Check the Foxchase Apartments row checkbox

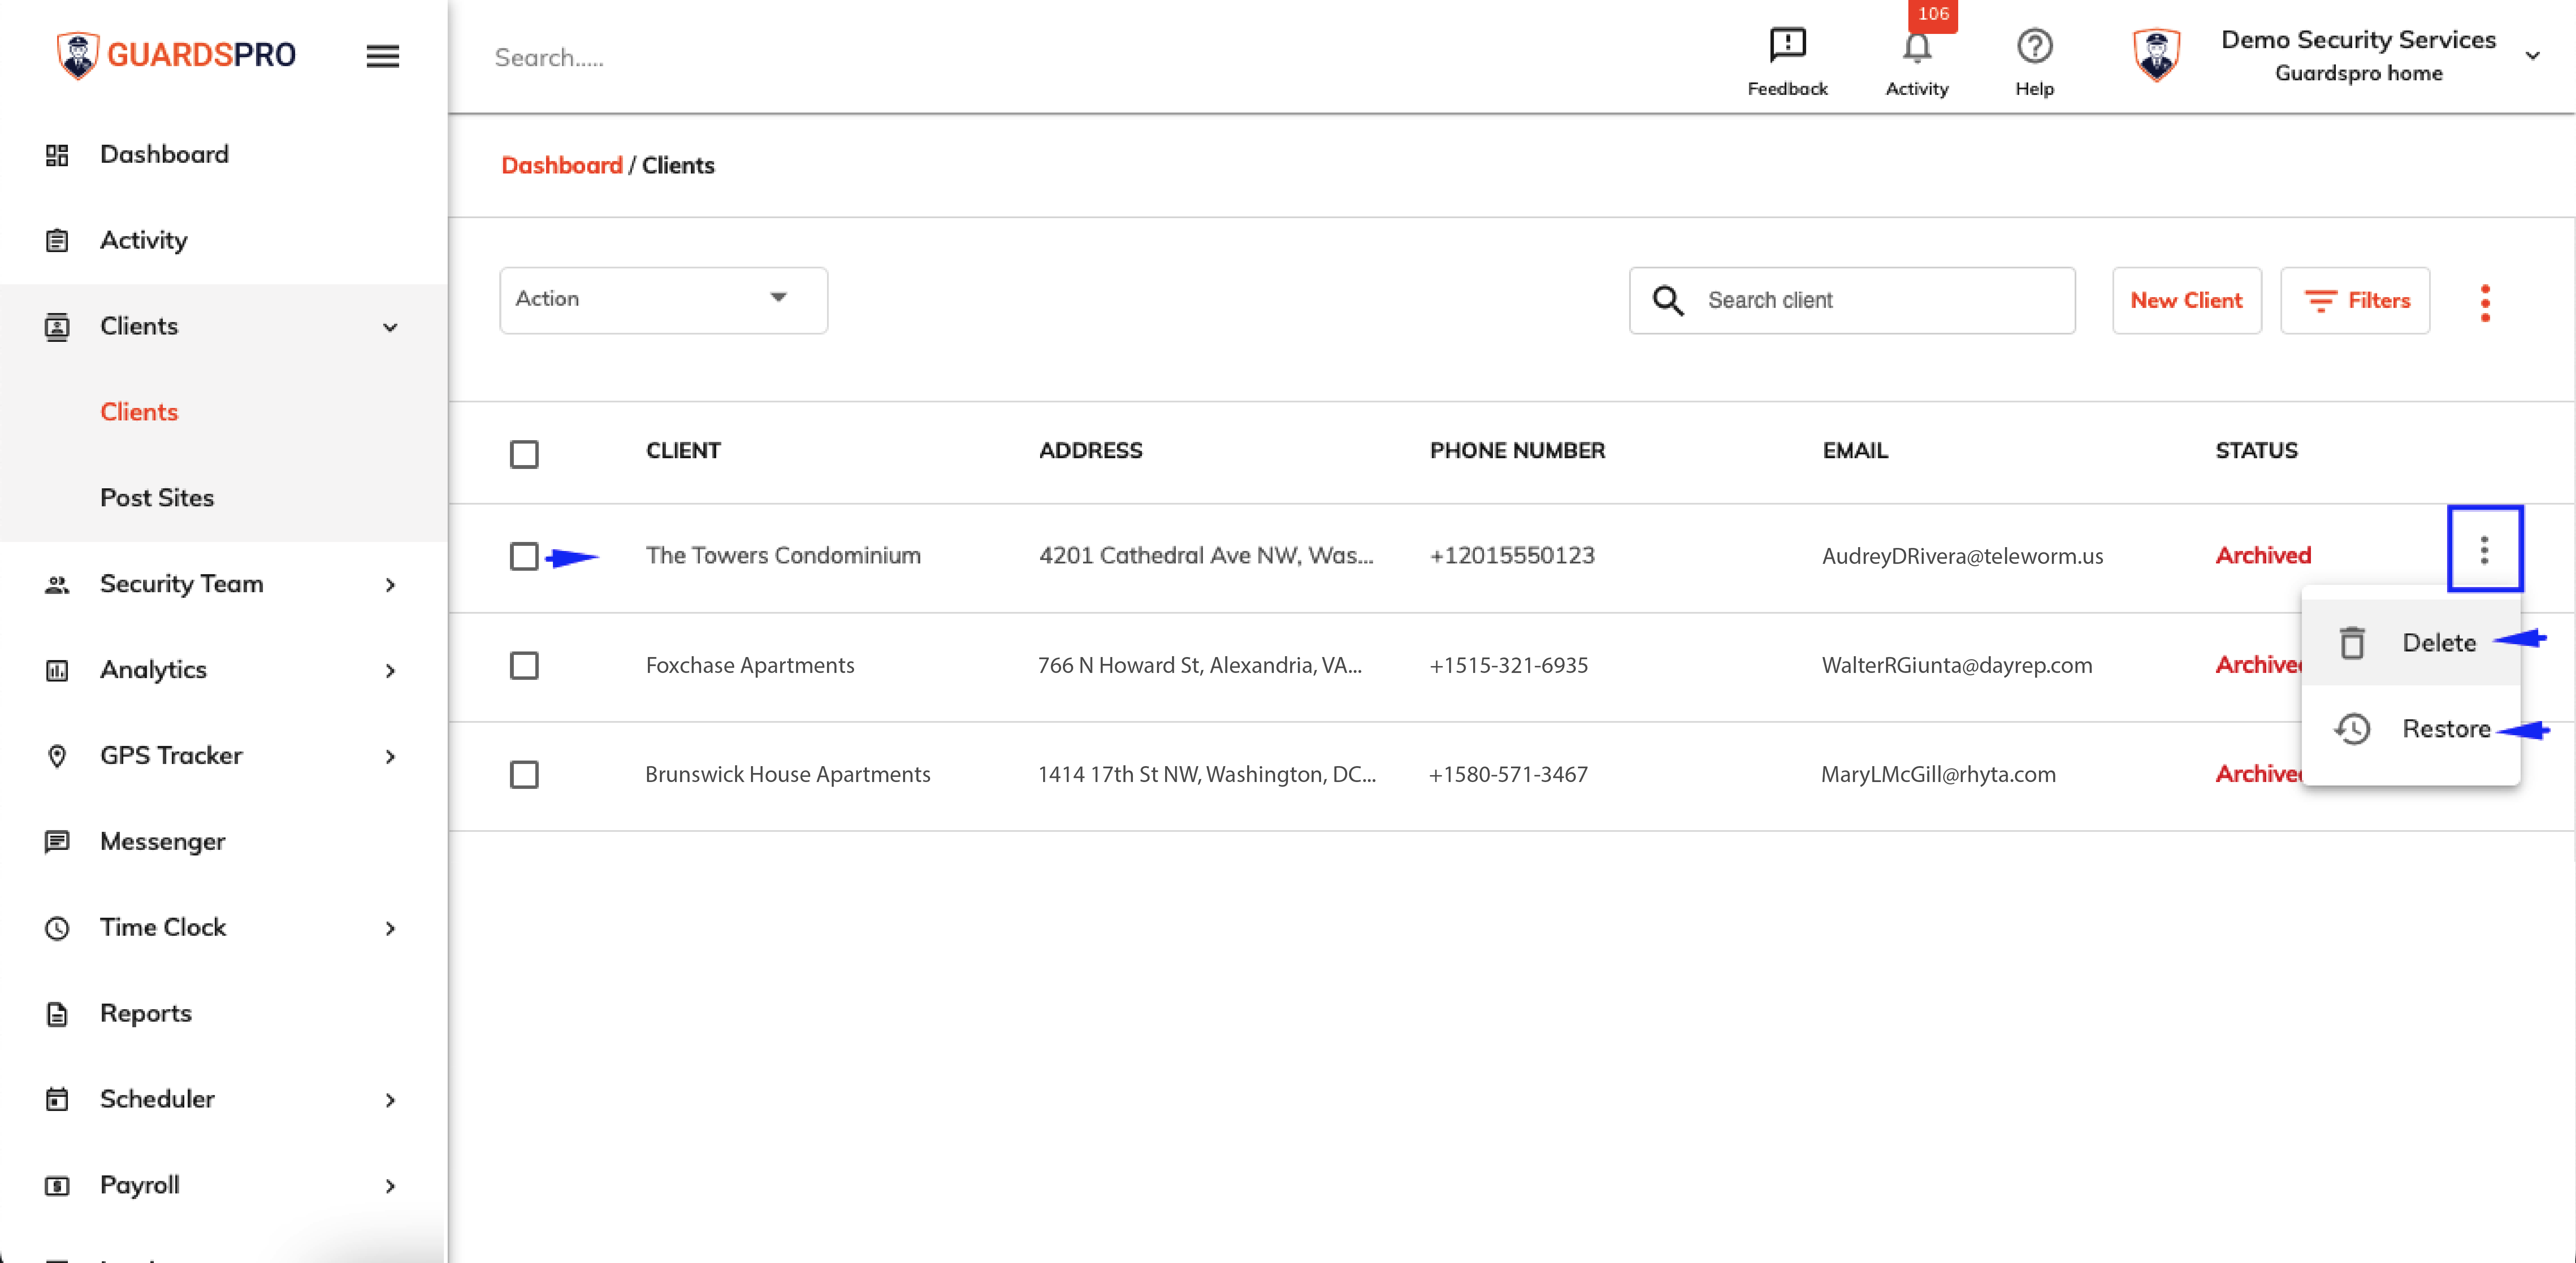524,666
